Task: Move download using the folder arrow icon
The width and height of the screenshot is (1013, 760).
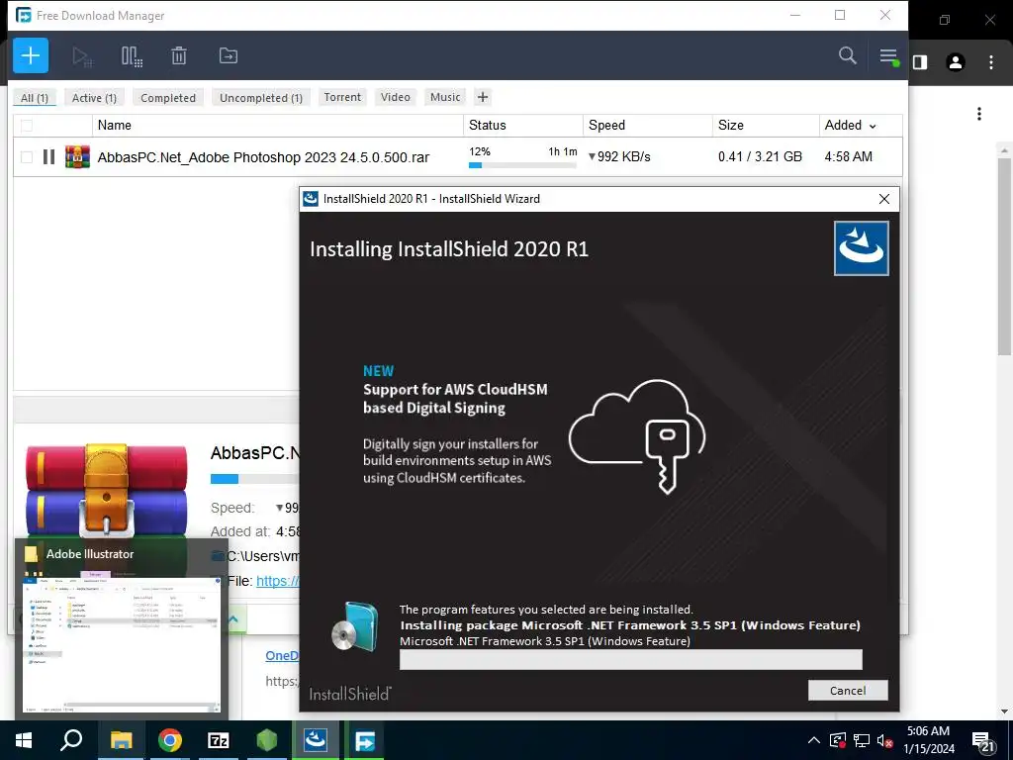Action: 229,56
